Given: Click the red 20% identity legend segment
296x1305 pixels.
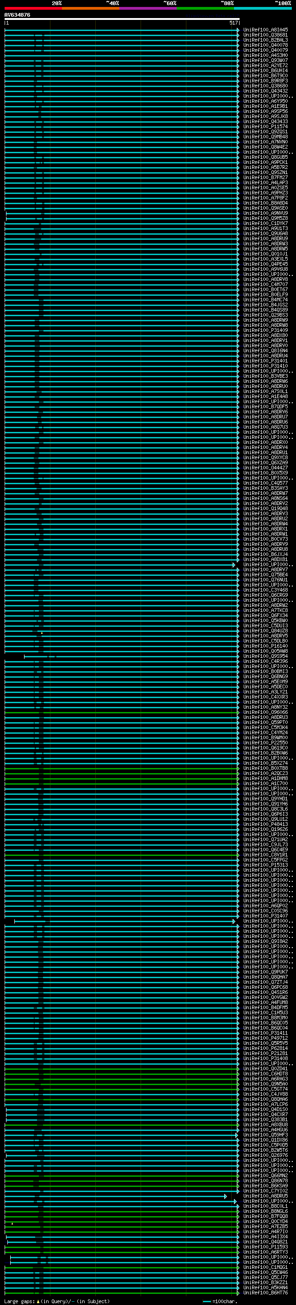Looking at the screenshot, I should coord(33,8).
